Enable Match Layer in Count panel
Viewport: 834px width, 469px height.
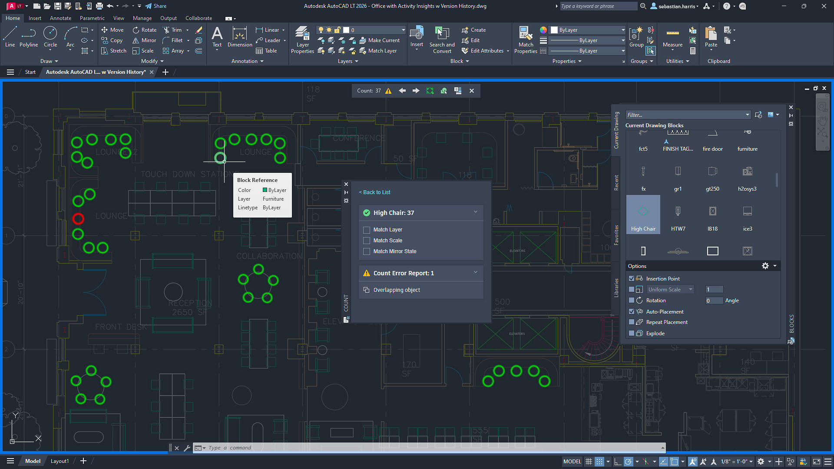367,230
